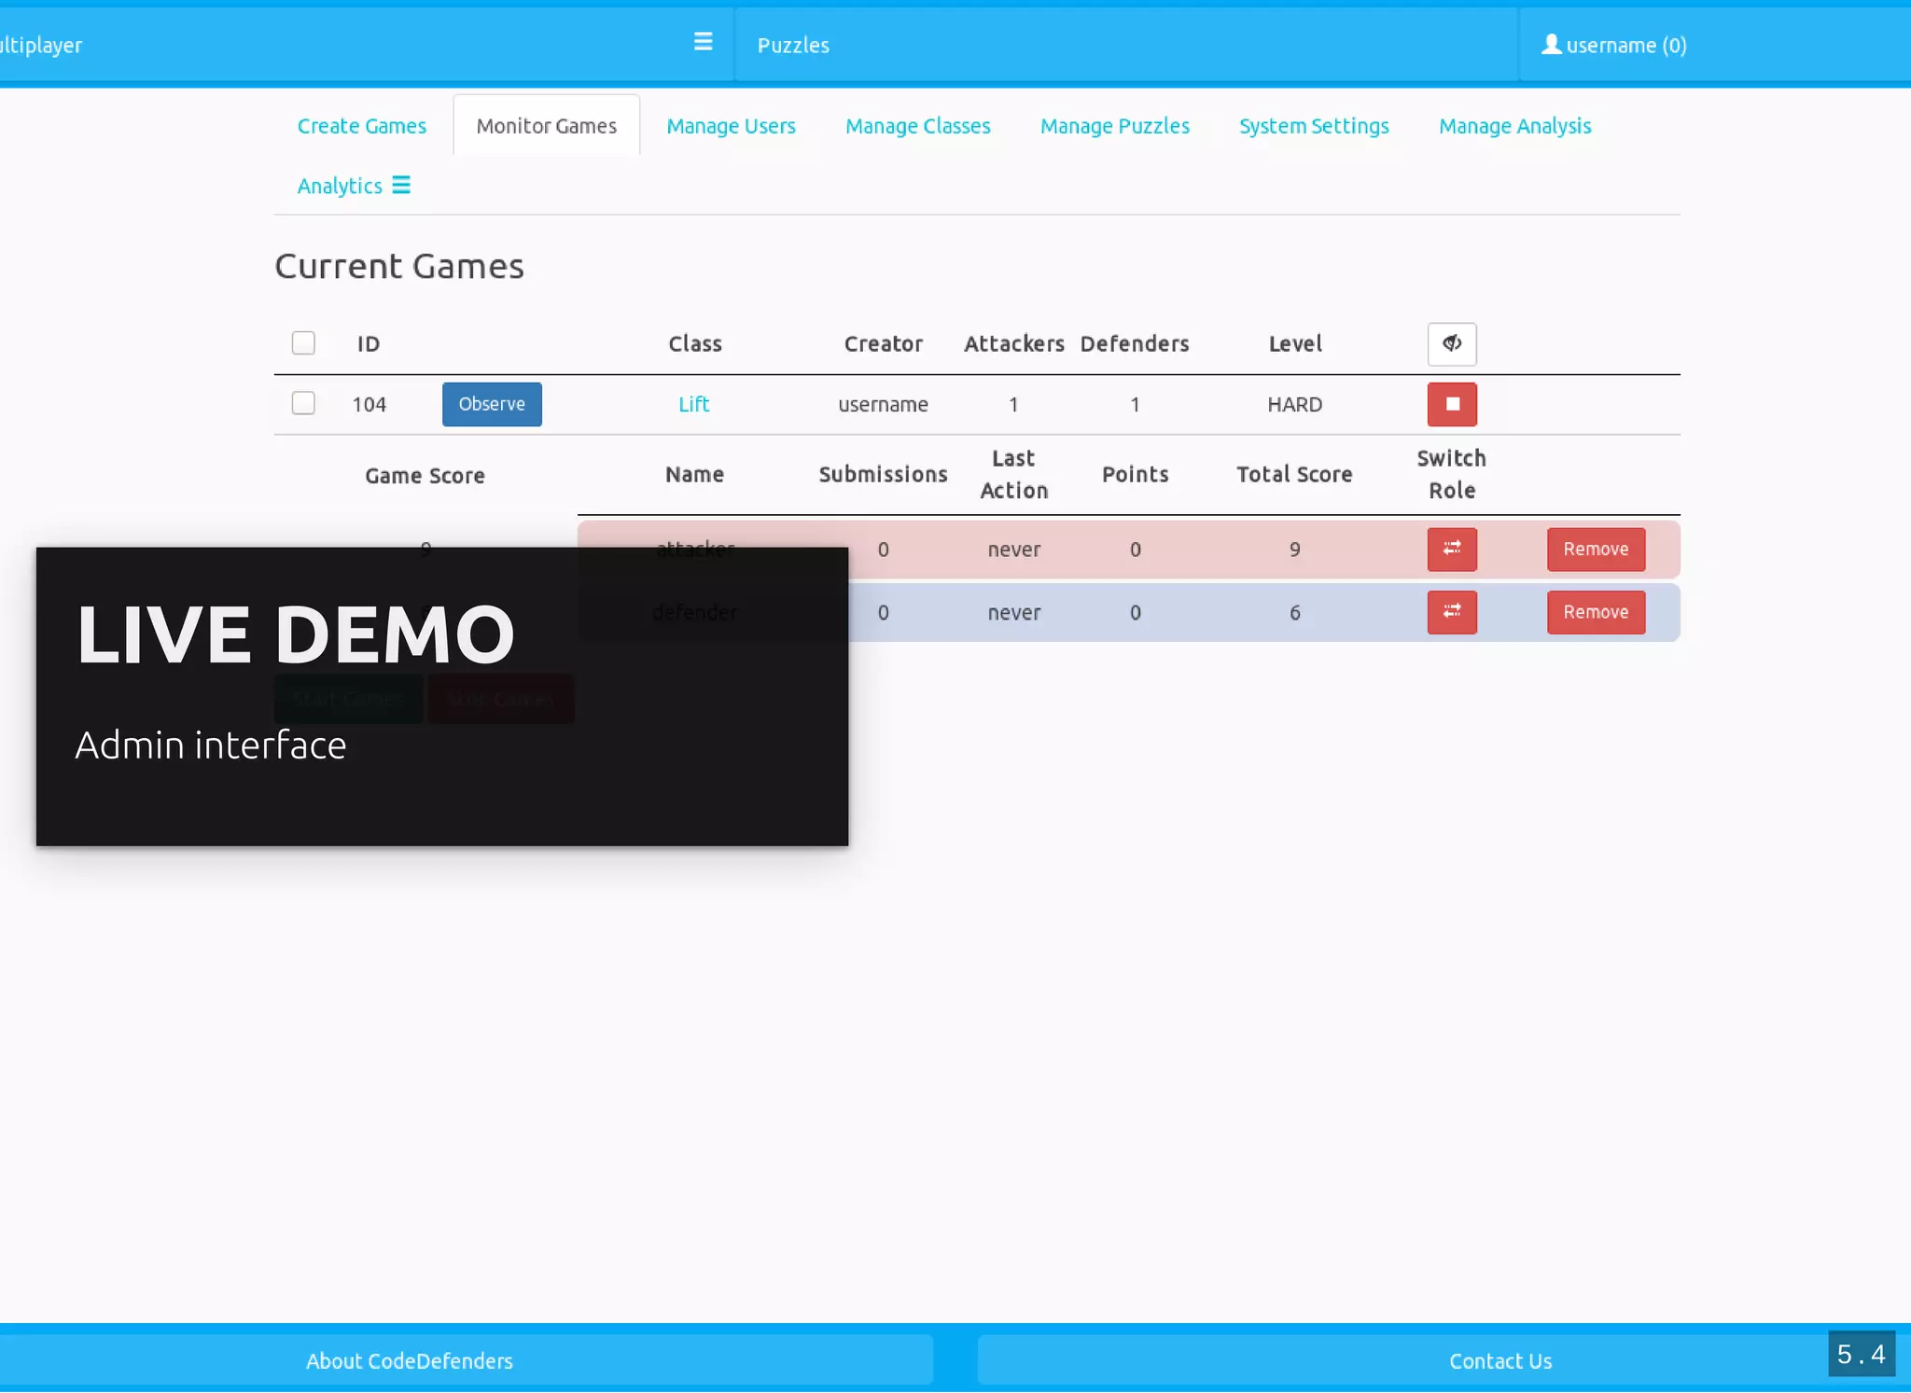Screen dimensions: 1911x1393
Task: Open the System Settings tab
Action: tap(1314, 126)
